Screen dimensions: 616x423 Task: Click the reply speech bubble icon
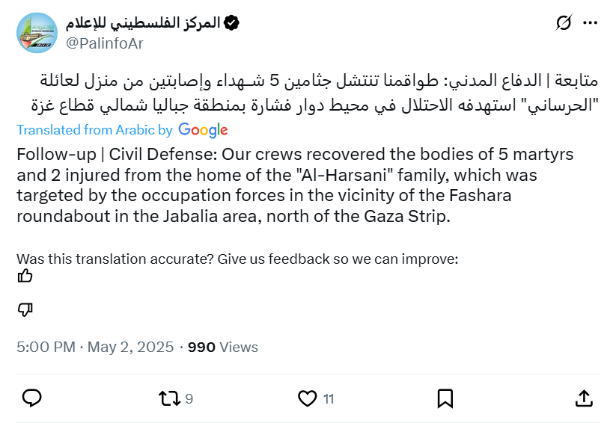coord(31,398)
